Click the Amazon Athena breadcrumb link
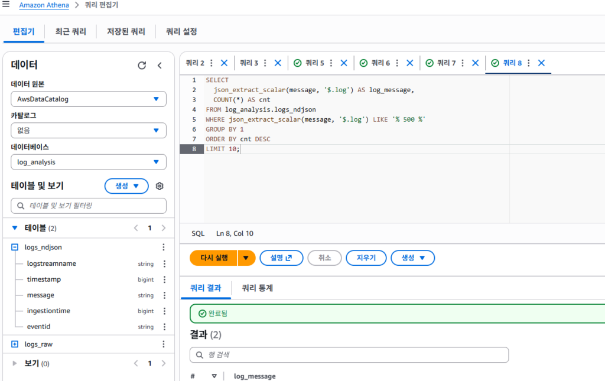605x381 pixels. coord(43,5)
